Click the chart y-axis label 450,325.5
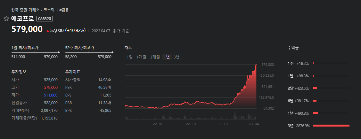The height and width of the screenshot is (139, 361). (x=267, y=76)
